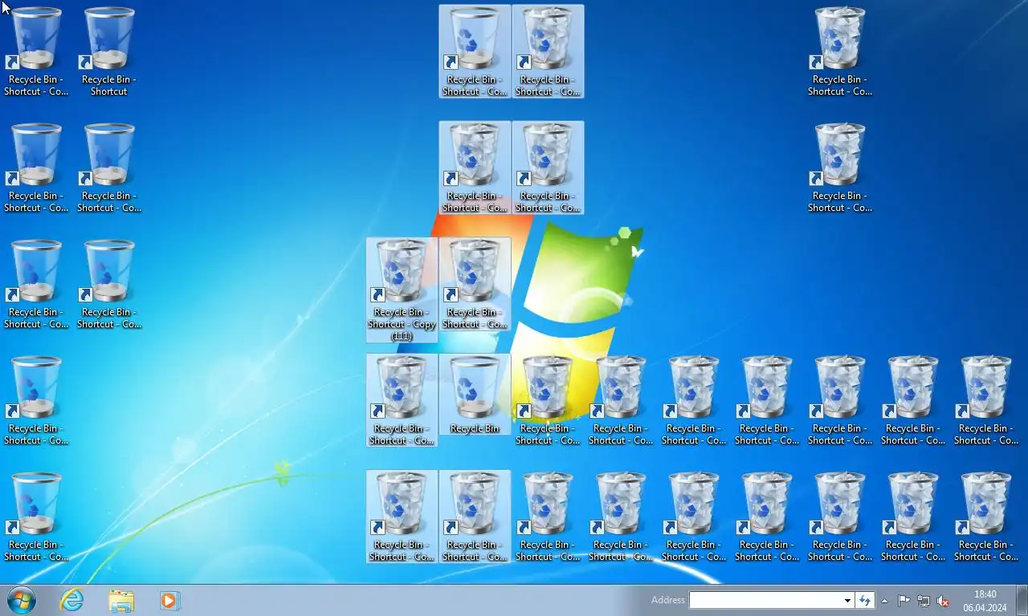Show hidden notification area icons
The height and width of the screenshot is (616, 1028).
coord(885,601)
